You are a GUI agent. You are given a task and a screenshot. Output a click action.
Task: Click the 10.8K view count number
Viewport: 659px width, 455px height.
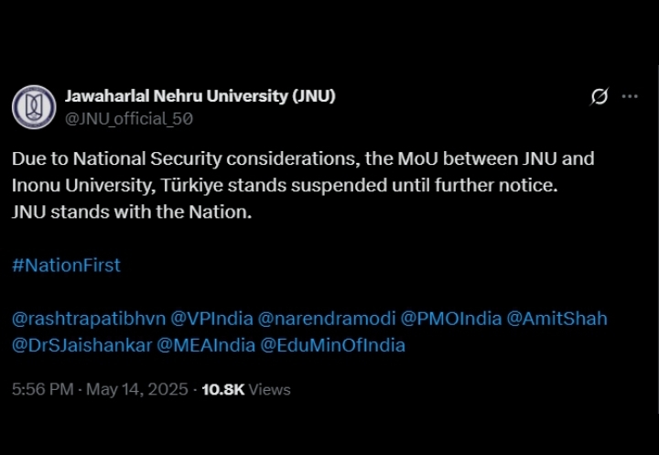(223, 389)
